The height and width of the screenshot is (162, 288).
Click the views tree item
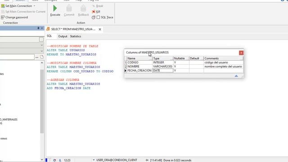click(x=4, y=139)
